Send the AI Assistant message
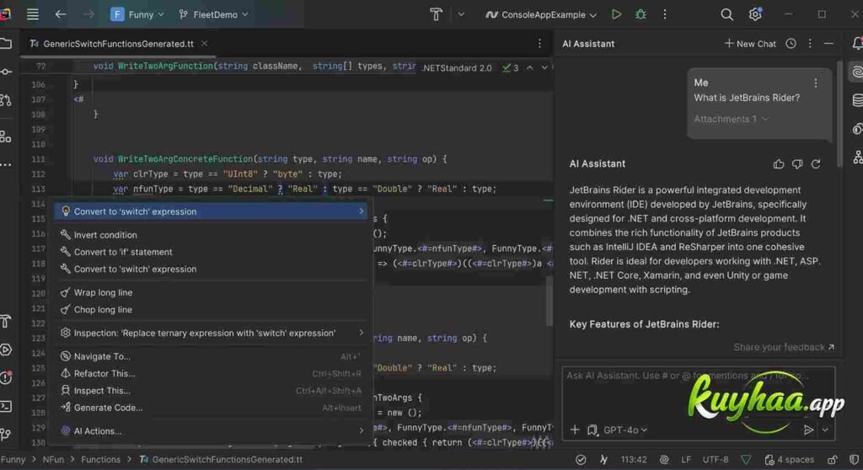863x470 pixels. pyautogui.click(x=808, y=430)
